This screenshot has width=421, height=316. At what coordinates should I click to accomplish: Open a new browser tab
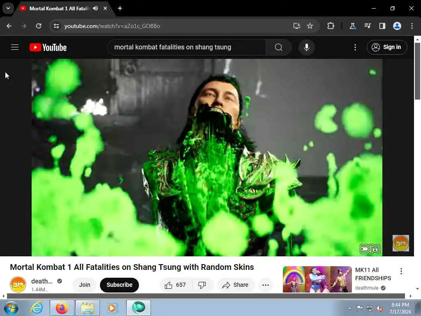[120, 8]
